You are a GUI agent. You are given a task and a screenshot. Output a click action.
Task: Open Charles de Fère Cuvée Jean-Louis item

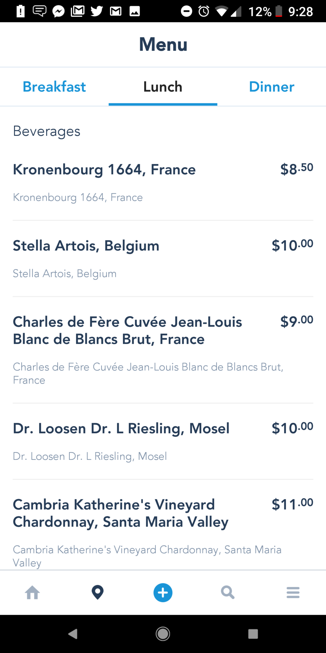click(x=163, y=350)
